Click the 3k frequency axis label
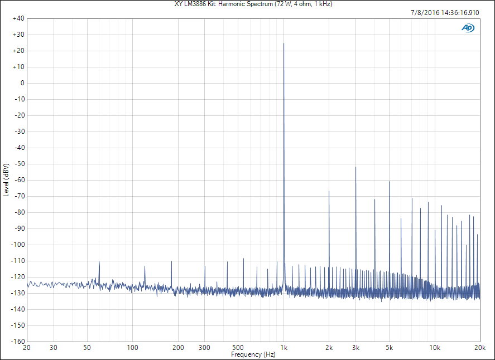 click(356, 348)
